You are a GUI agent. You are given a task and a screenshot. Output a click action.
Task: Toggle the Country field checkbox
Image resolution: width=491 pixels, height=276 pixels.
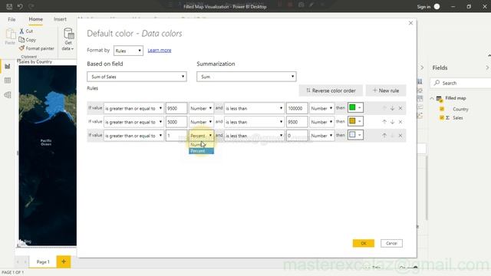pyautogui.click(x=442, y=109)
